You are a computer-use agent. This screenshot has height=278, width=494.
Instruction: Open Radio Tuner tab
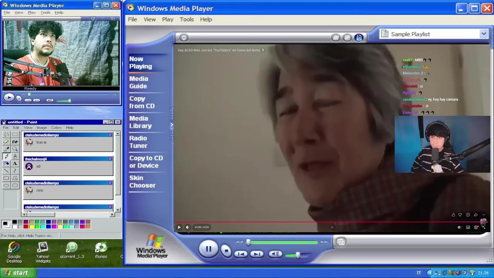point(138,142)
